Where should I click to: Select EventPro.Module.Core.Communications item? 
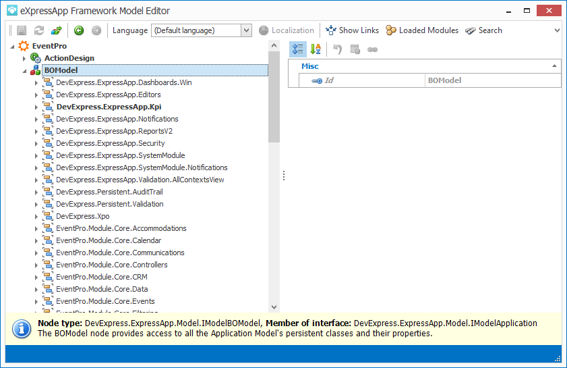pos(120,253)
